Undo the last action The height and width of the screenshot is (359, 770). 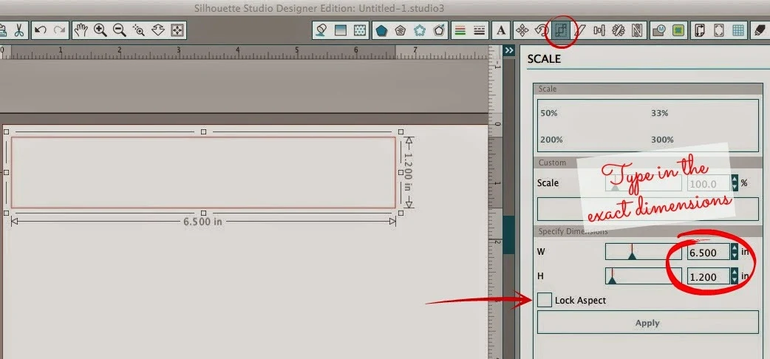[x=40, y=30]
